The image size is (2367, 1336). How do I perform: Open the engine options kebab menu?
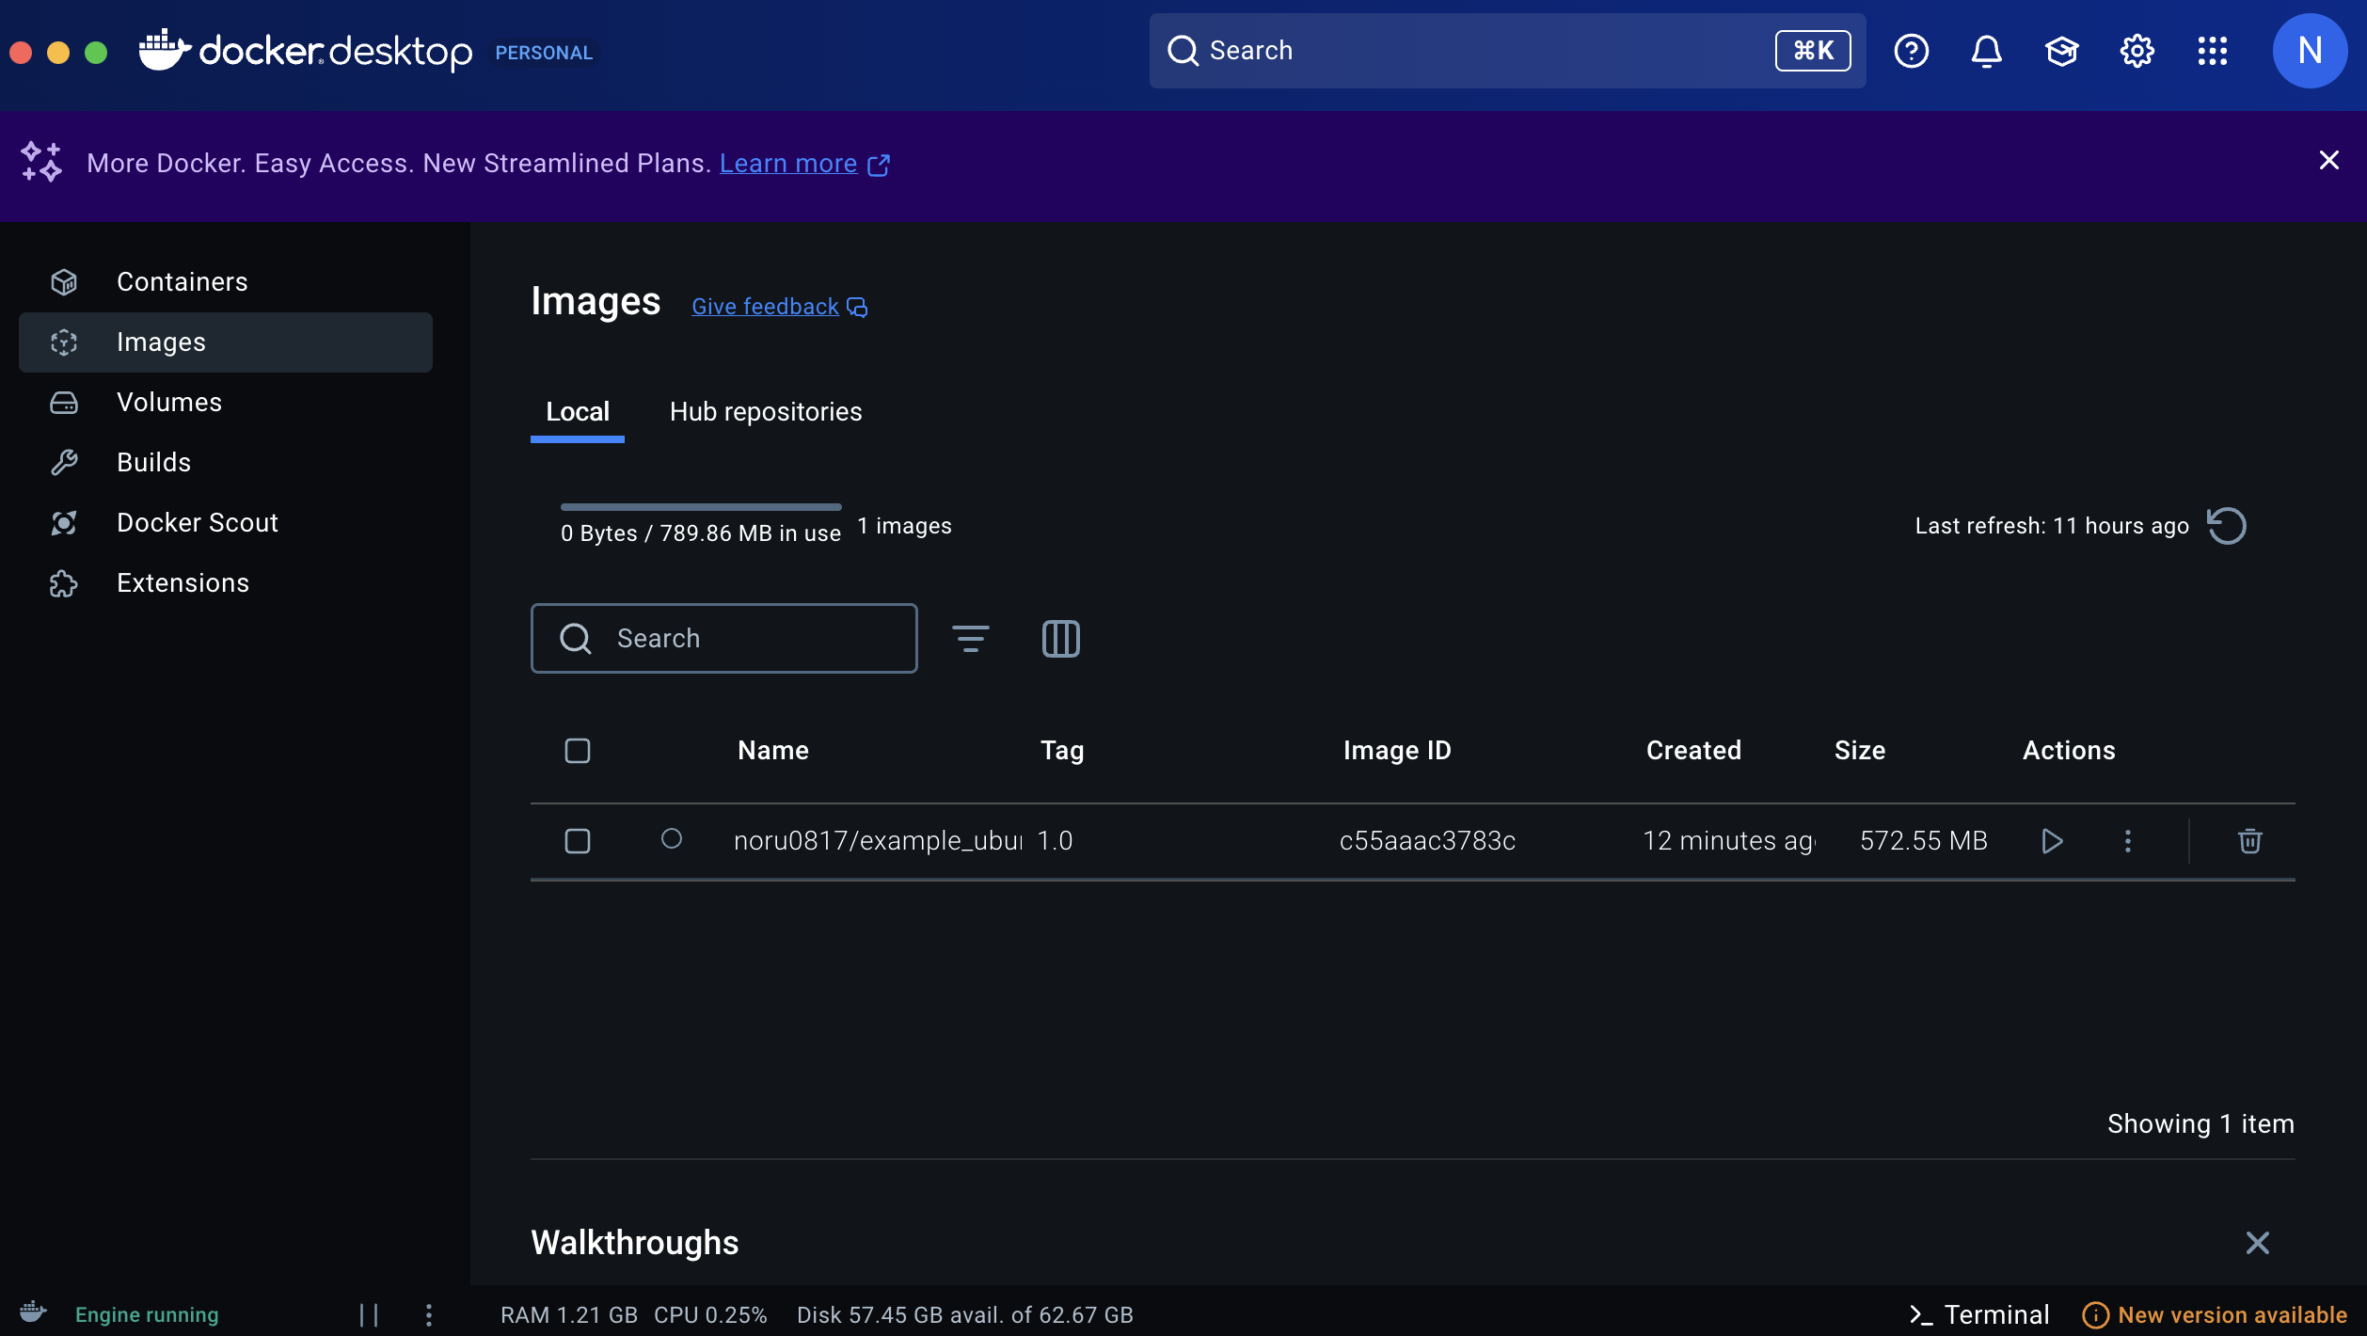click(x=429, y=1314)
